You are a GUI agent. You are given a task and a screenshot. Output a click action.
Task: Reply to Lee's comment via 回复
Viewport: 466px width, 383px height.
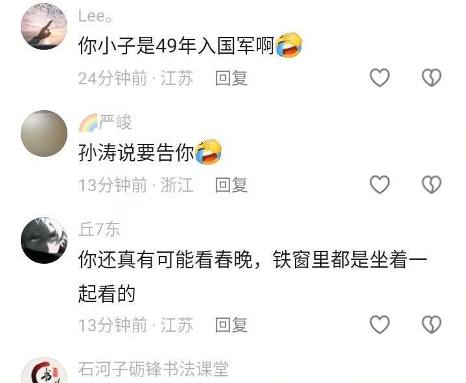tap(231, 78)
